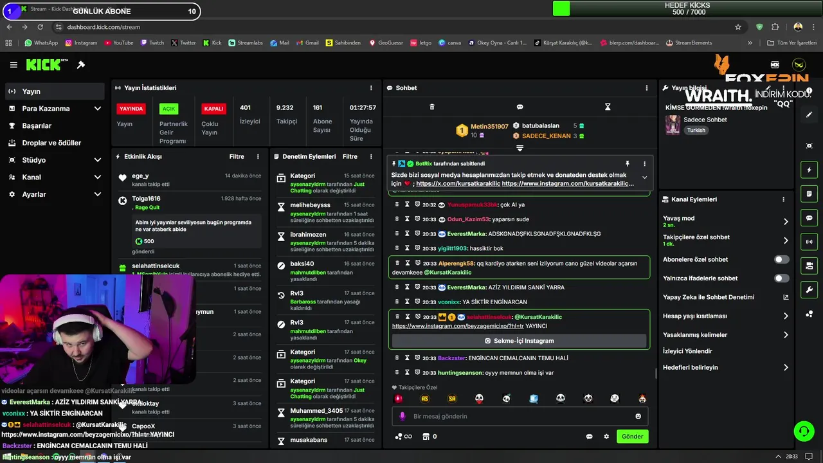Viewport: 823px width, 463px height.
Task: Open Kanal Eylemleri three-dot menu
Action: click(783, 199)
